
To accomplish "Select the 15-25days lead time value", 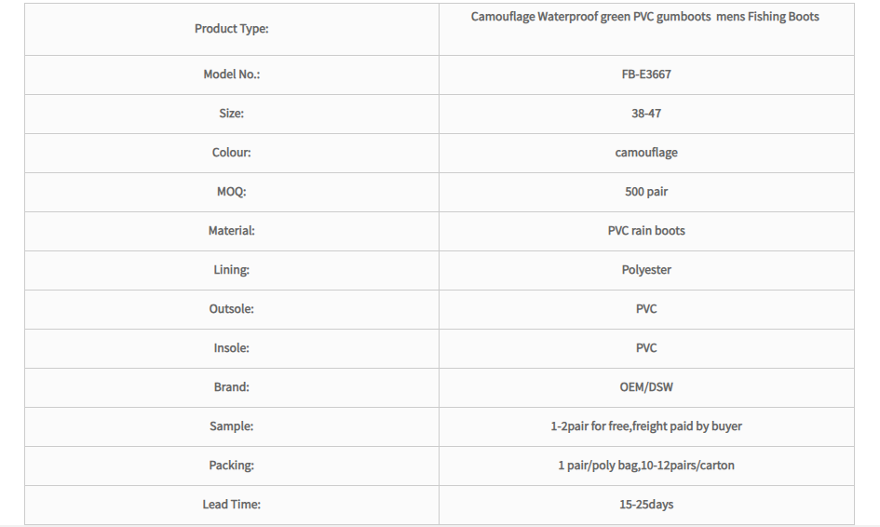I will tap(646, 505).
